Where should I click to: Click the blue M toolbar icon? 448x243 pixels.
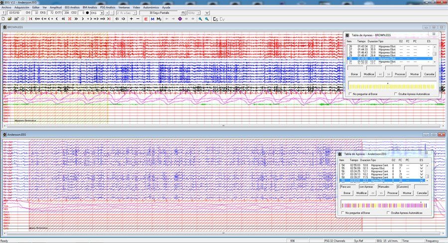tap(153, 19)
